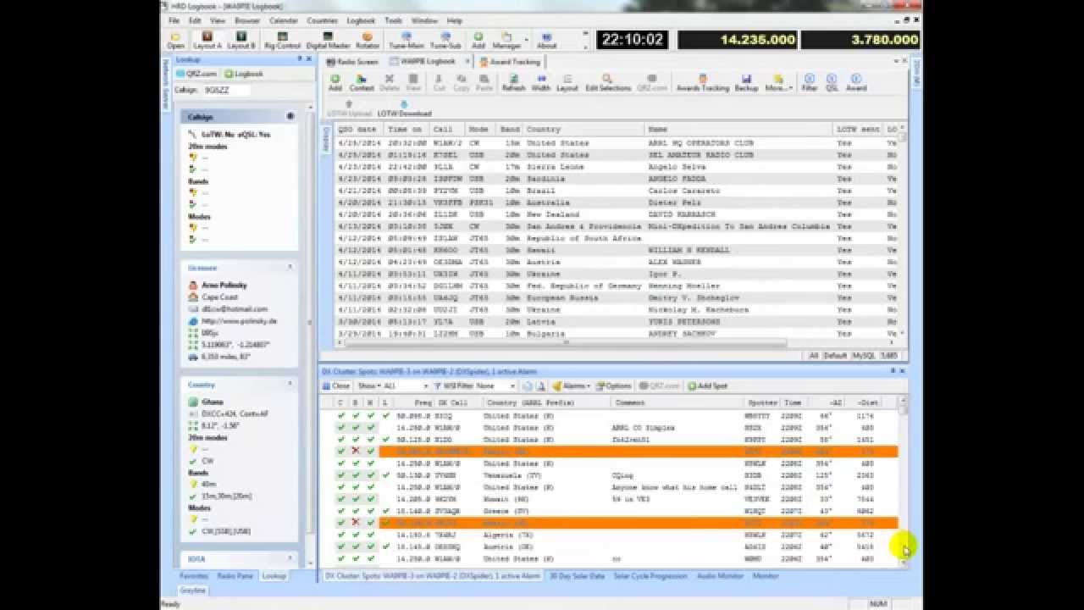Screen dimensions: 1084x610
Task: Click the QSL toolbar icon
Action: pos(832,83)
